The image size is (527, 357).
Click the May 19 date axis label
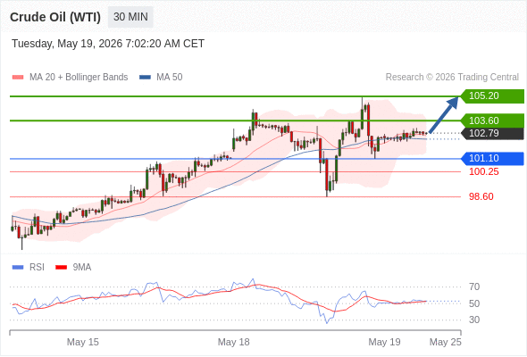pyautogui.click(x=384, y=342)
